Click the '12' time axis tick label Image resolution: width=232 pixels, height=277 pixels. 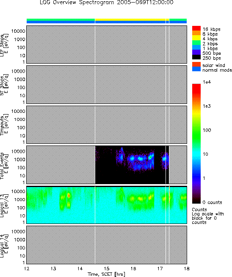(x=27, y=269)
